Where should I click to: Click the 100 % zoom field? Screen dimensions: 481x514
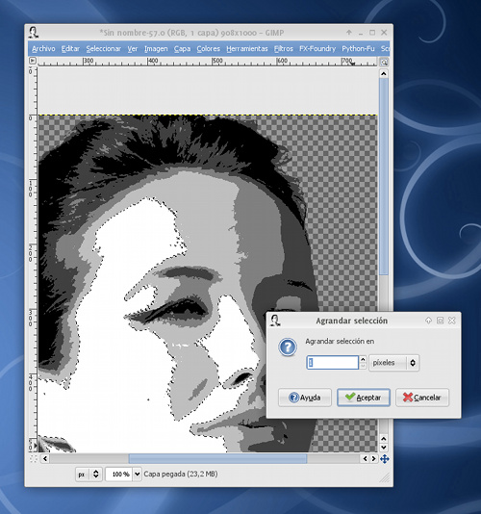coord(119,474)
